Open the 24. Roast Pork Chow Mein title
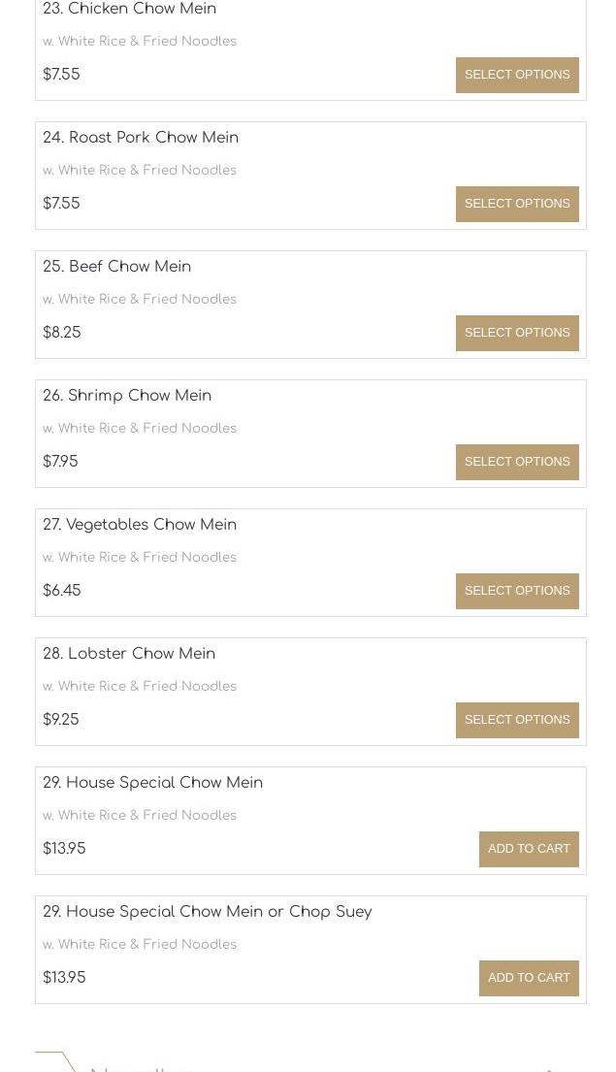The width and height of the screenshot is (616, 1072). click(x=140, y=138)
